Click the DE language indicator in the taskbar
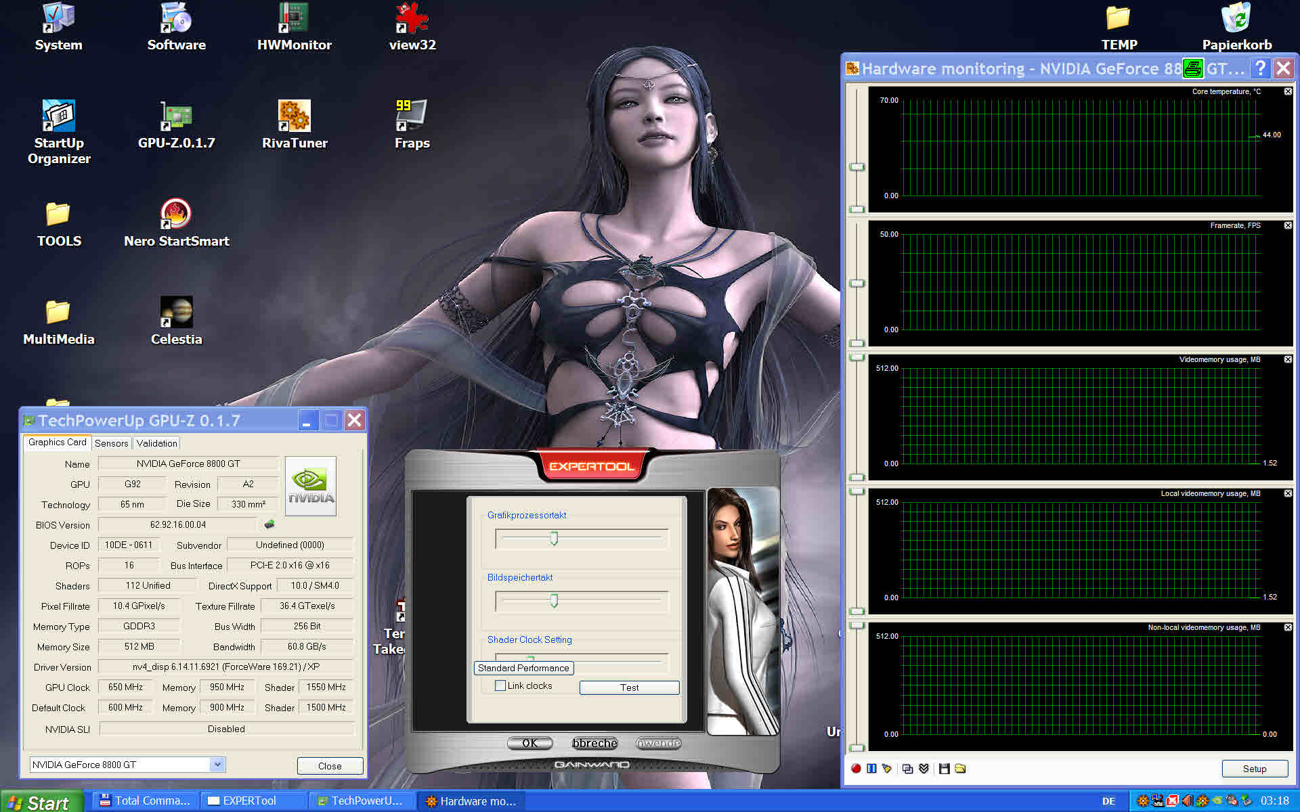The image size is (1300, 812). point(1108,801)
